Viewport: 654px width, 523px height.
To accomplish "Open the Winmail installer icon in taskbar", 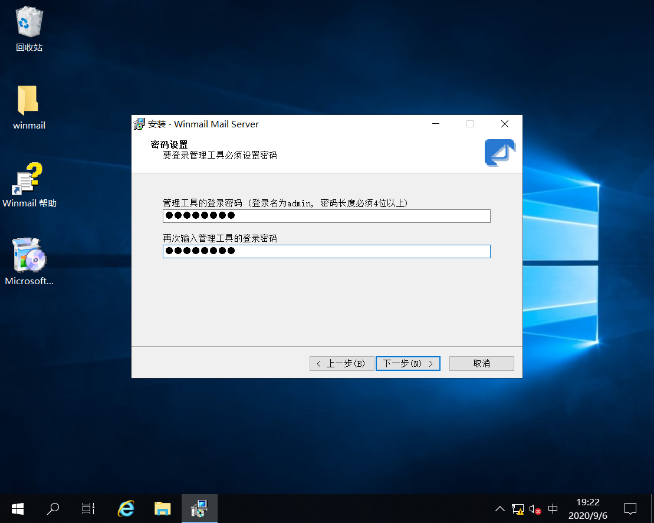I will pos(199,508).
